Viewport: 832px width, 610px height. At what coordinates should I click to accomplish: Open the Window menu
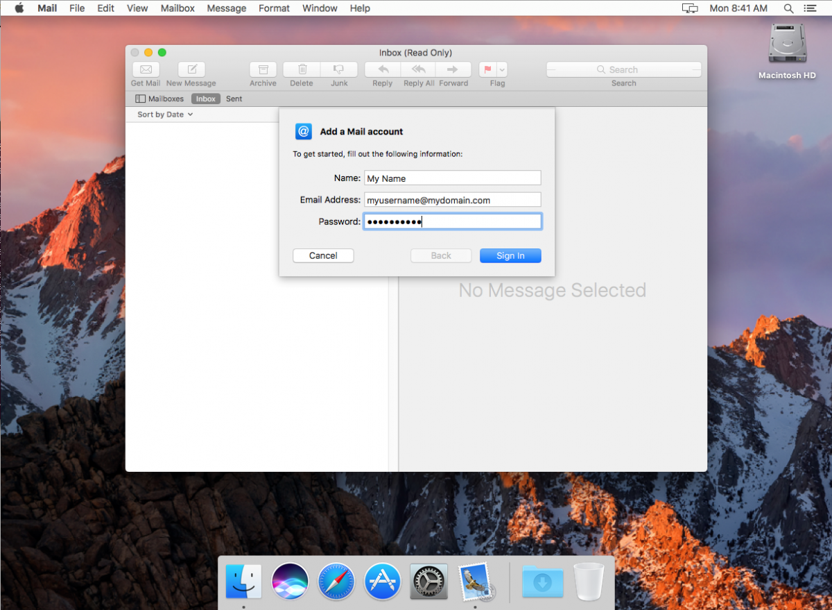coord(320,8)
